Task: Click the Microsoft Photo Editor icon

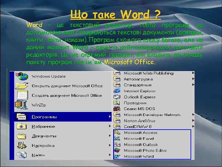Action: pyautogui.click(x=117, y=150)
